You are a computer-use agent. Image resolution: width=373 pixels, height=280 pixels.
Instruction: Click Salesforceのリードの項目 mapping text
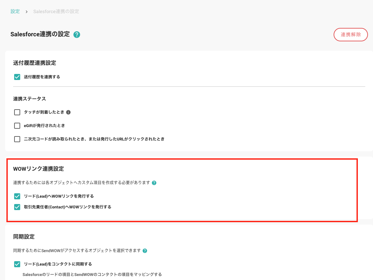(92, 275)
